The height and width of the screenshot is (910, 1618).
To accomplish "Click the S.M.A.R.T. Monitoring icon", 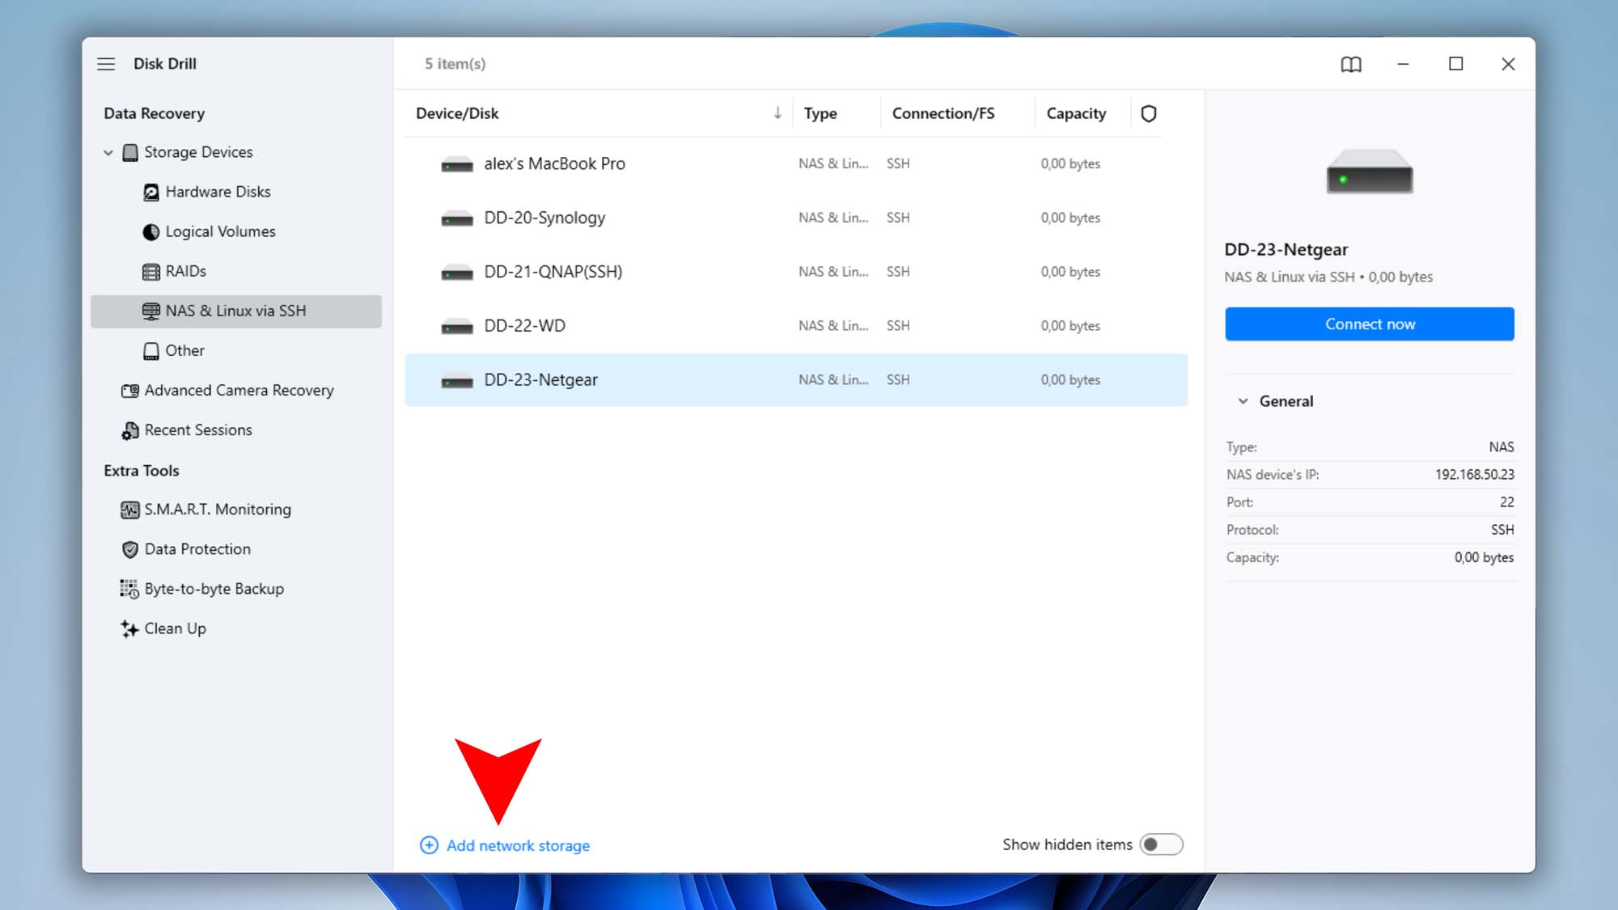I will point(130,510).
